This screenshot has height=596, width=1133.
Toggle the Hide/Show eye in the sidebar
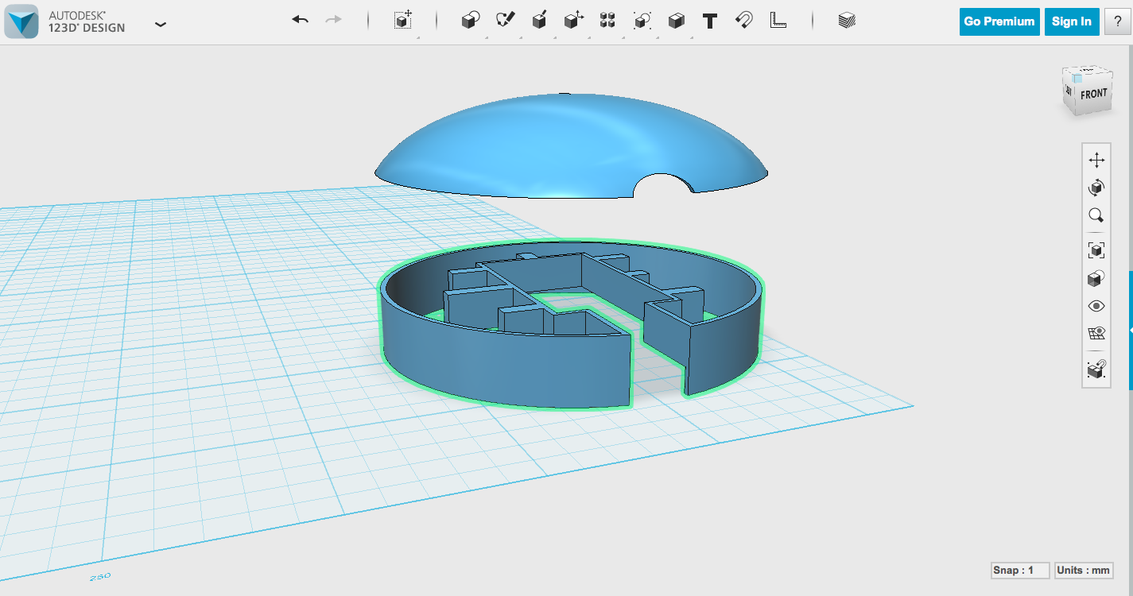coord(1096,305)
